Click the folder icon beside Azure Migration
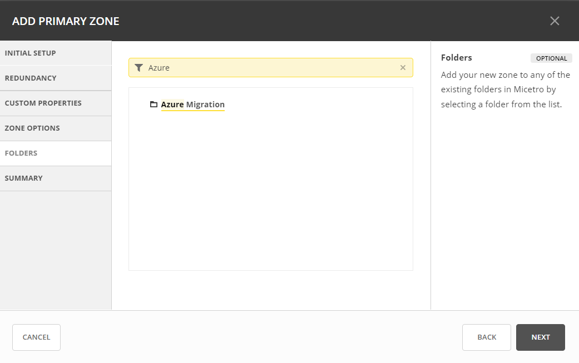Viewport: 579px width, 363px height. [154, 105]
